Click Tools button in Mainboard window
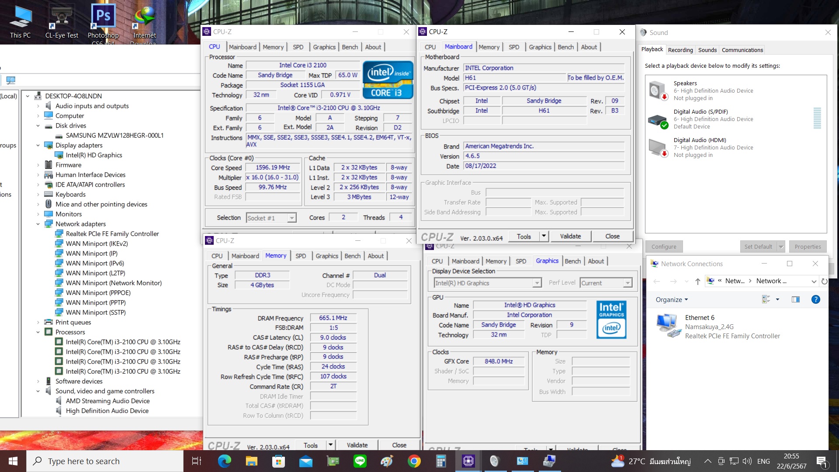The image size is (839, 472). 524,236
